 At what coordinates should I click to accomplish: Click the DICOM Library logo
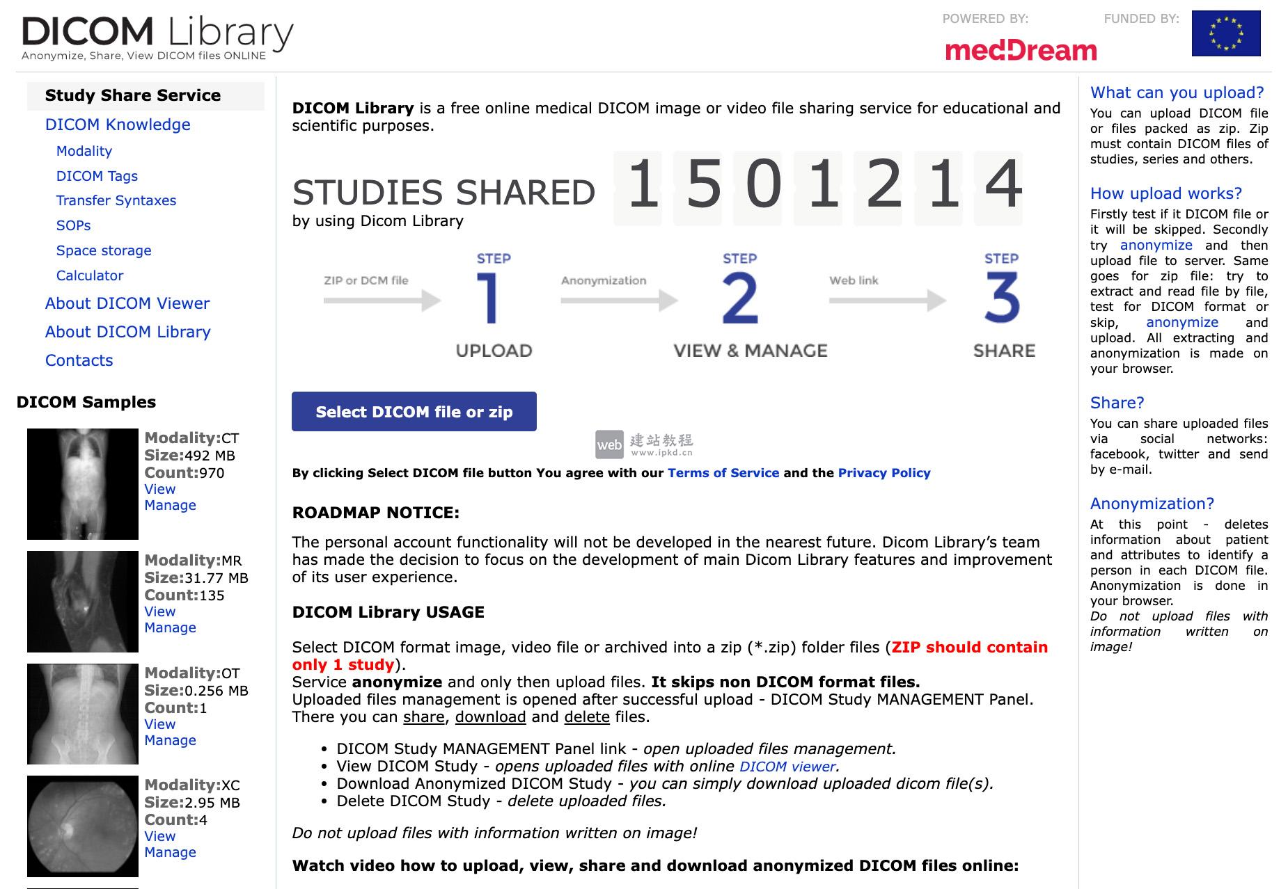pos(157,38)
